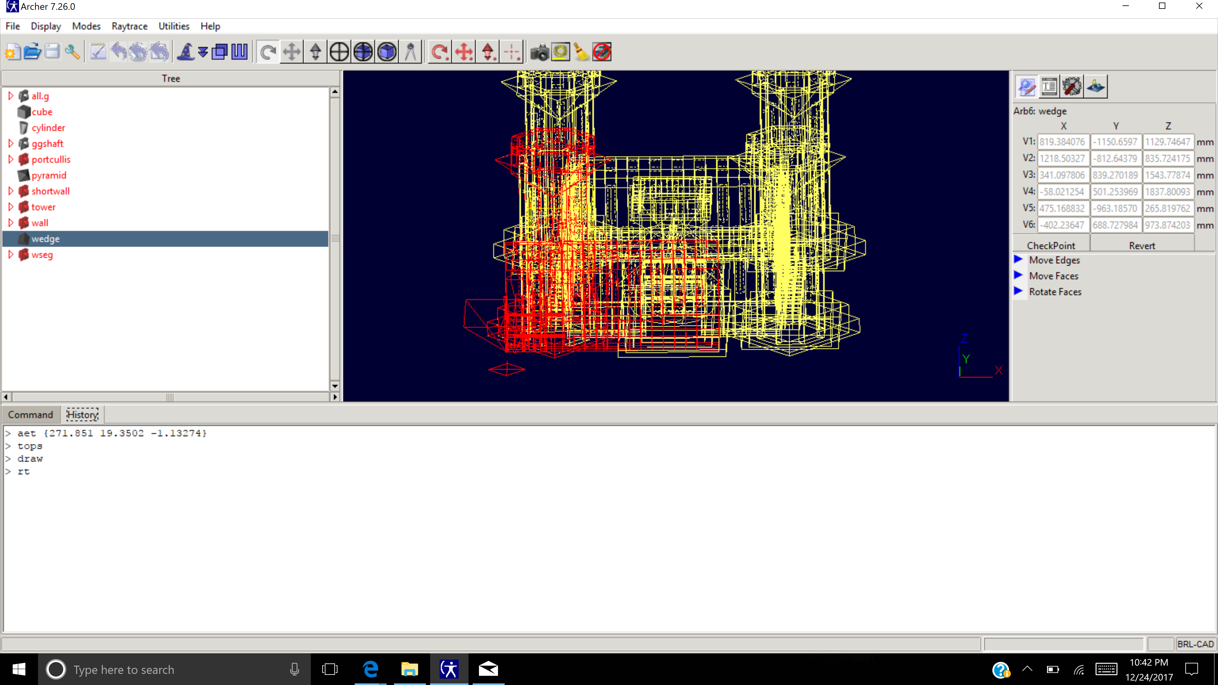
Task: Click the Save floppy disk icon
Action: pos(52,51)
